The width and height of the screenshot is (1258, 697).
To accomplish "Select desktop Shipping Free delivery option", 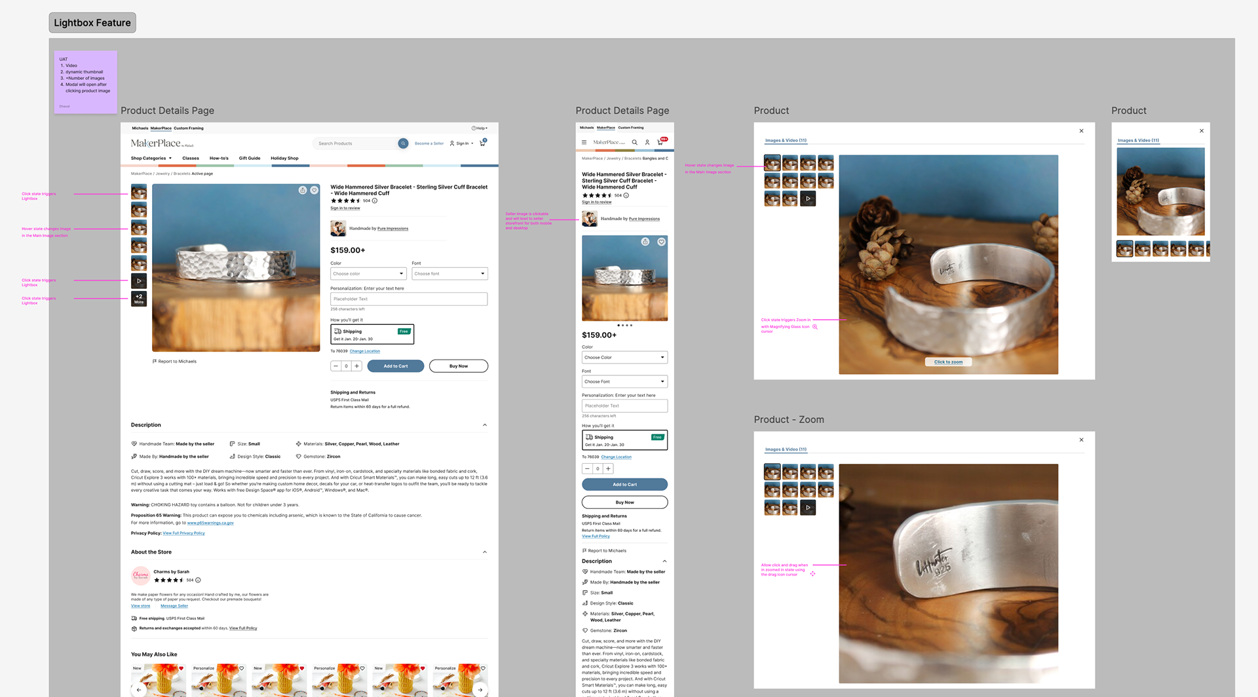I will [x=372, y=334].
